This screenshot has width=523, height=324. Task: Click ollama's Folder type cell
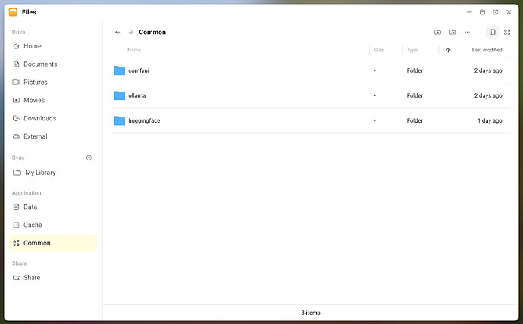(415, 95)
